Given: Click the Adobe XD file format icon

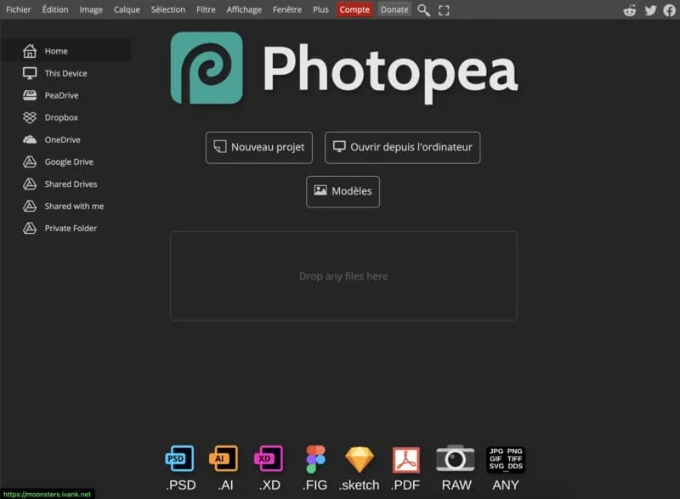Looking at the screenshot, I should (269, 458).
